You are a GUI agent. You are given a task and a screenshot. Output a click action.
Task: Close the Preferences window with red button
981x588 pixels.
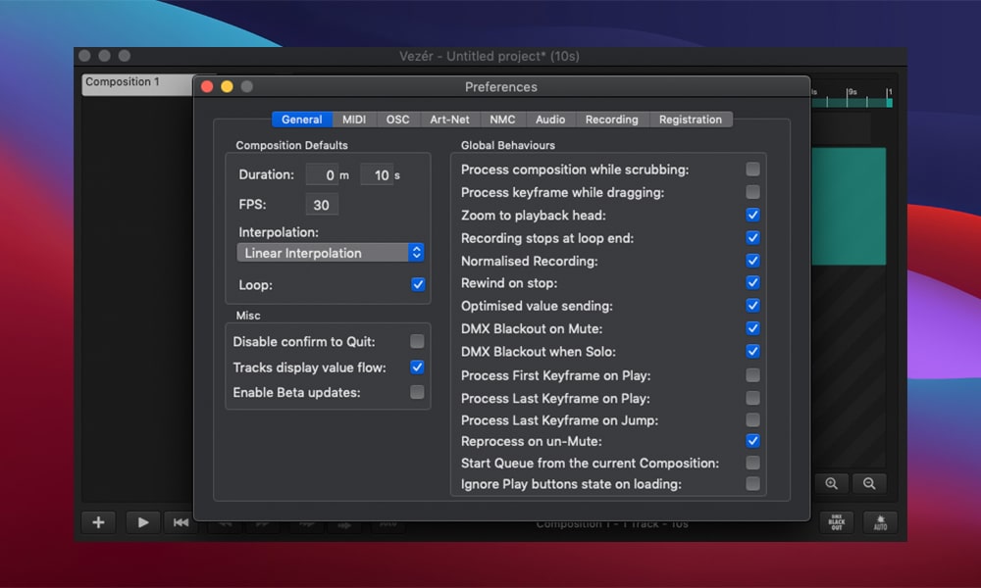(x=207, y=86)
